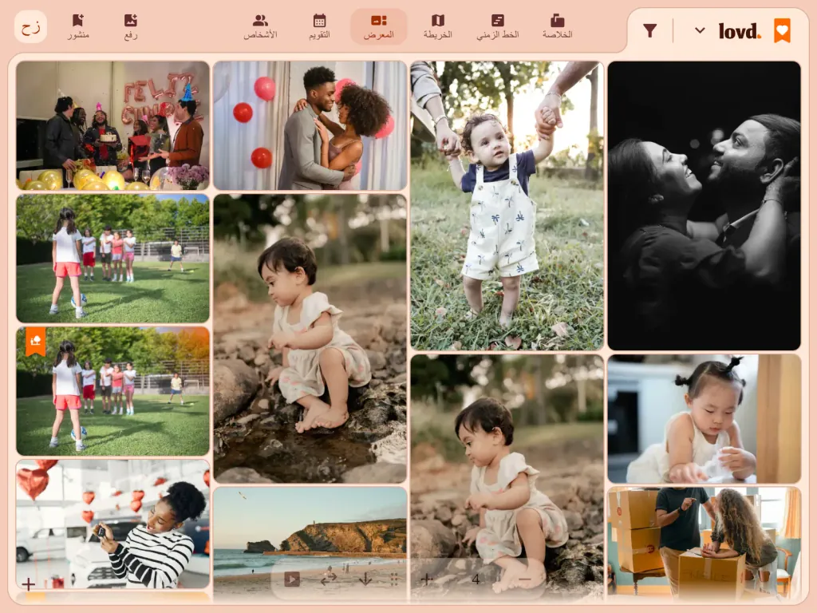Go to the الخريطة map tab

438,26
